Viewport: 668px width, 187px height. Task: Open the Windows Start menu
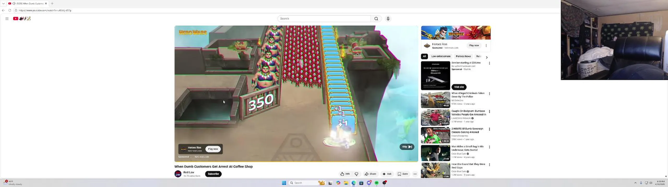[x=284, y=183]
